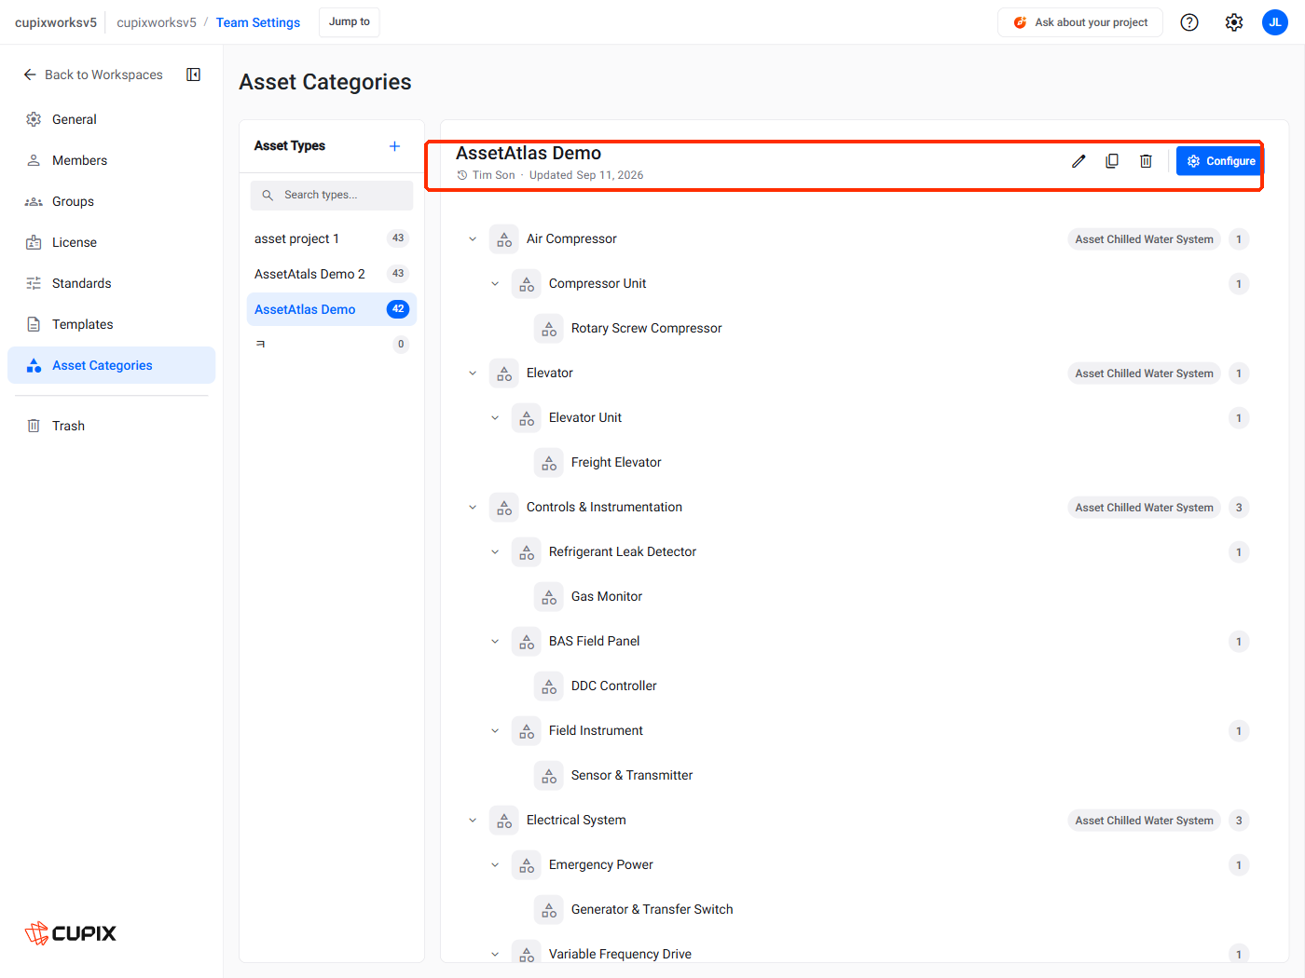
Task: Click the Elevator Unit category icon
Action: (x=527, y=418)
